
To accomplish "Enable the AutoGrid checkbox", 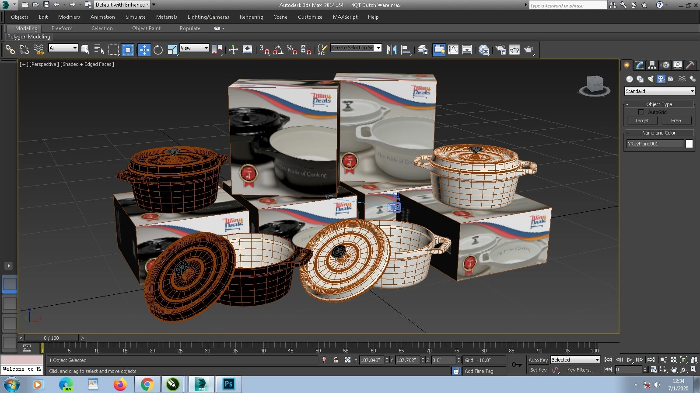I will 641,112.
